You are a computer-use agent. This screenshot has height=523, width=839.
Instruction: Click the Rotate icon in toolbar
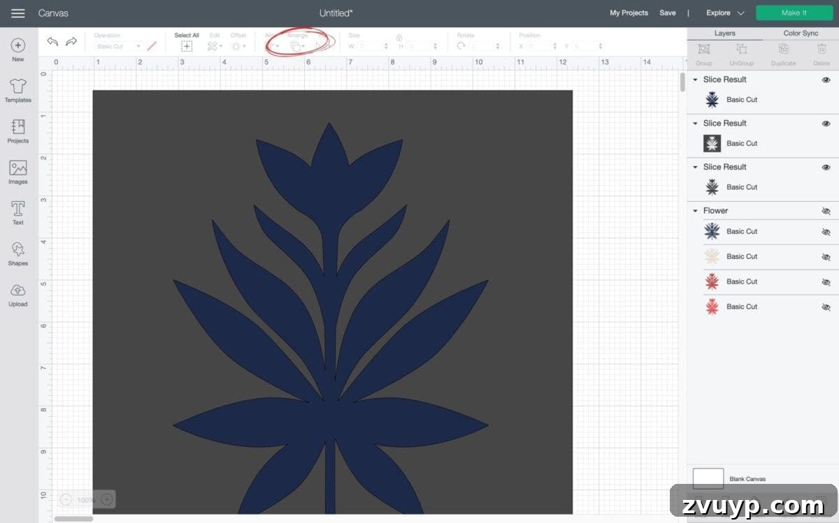[x=461, y=46]
